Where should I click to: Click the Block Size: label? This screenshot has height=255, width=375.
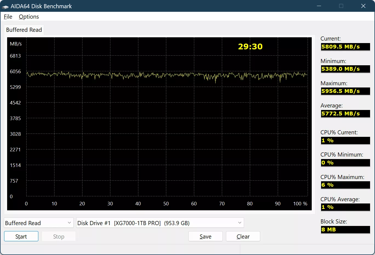[x=334, y=222]
